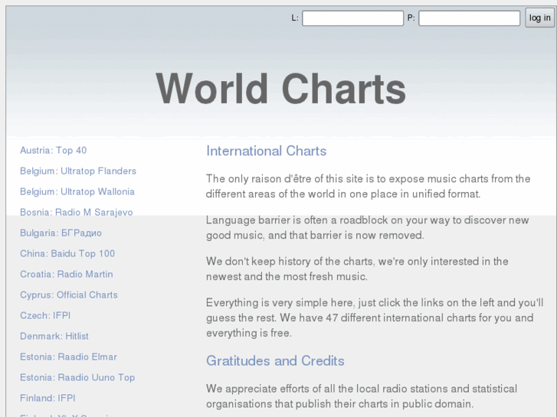Viewport: 557px width, 417px height.
Task: Open Croatia: Radio Martin link
Action: coord(67,274)
